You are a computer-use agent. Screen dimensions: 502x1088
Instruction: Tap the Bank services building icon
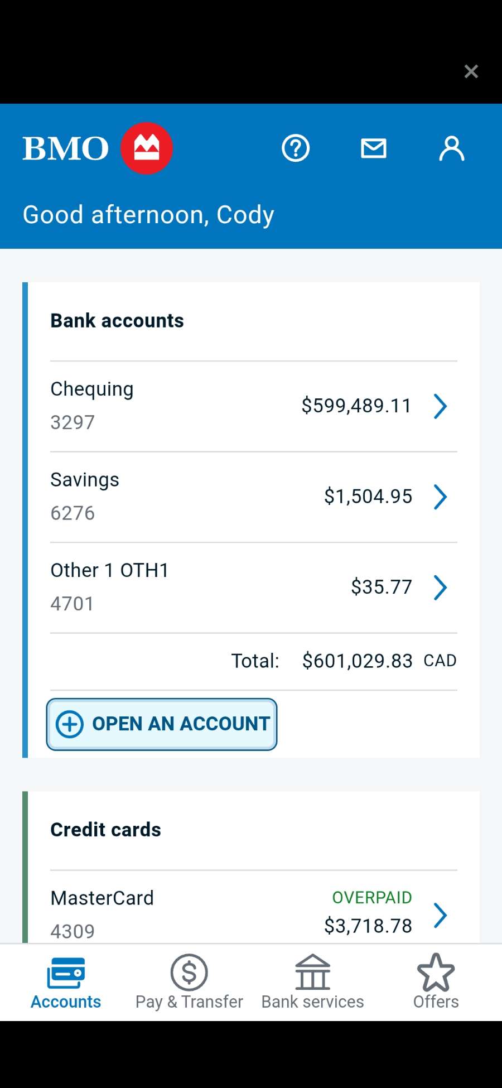point(312,973)
